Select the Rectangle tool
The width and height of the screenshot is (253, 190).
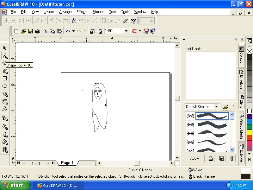tap(5, 78)
